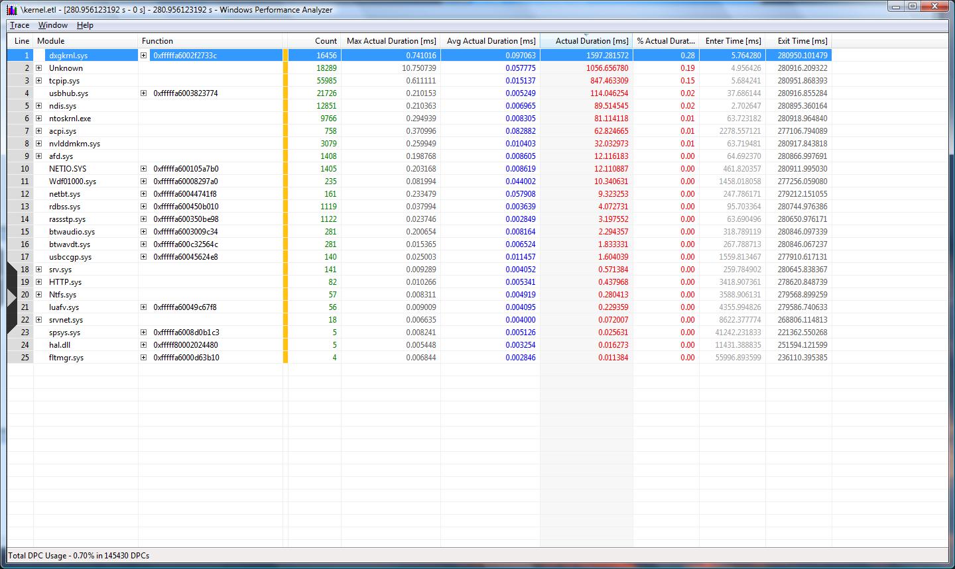Expand function 0xfffffa60049c67f8 of luafv.sys
This screenshot has height=569, width=955.
(144, 307)
